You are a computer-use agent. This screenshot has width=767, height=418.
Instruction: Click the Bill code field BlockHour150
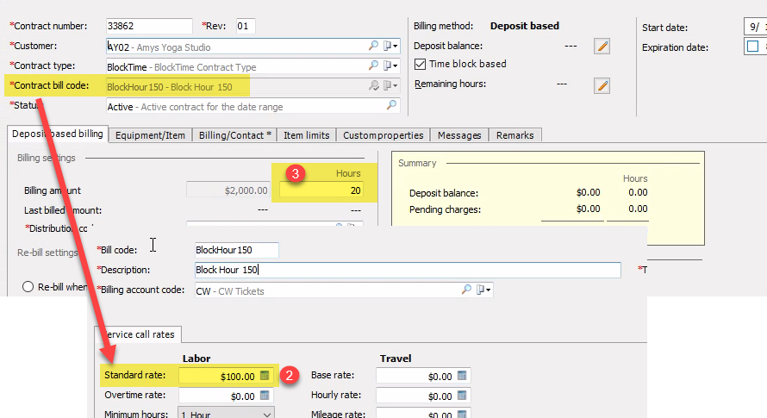pos(236,250)
